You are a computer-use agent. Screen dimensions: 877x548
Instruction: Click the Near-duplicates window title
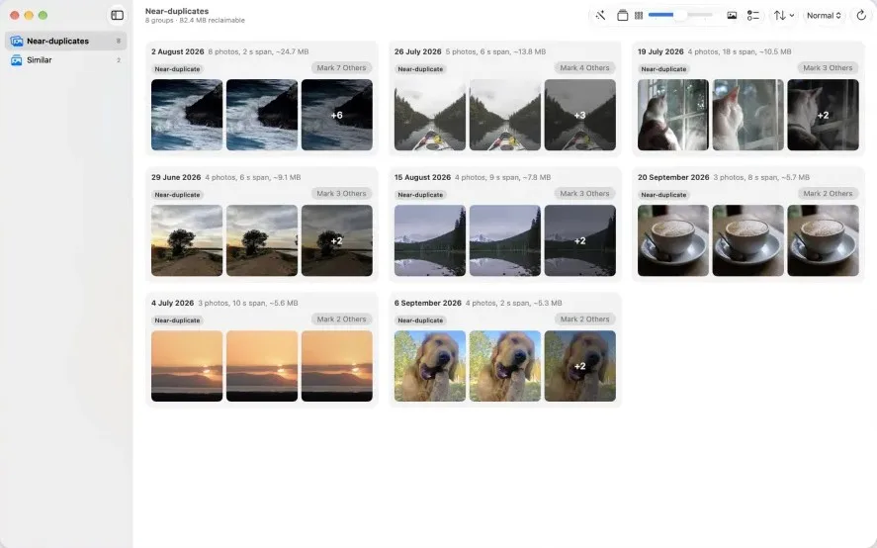pos(177,11)
